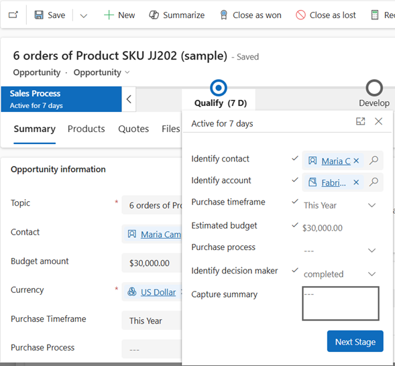Open the US Dollar currency link
This screenshot has width=395, height=366.
point(158,292)
